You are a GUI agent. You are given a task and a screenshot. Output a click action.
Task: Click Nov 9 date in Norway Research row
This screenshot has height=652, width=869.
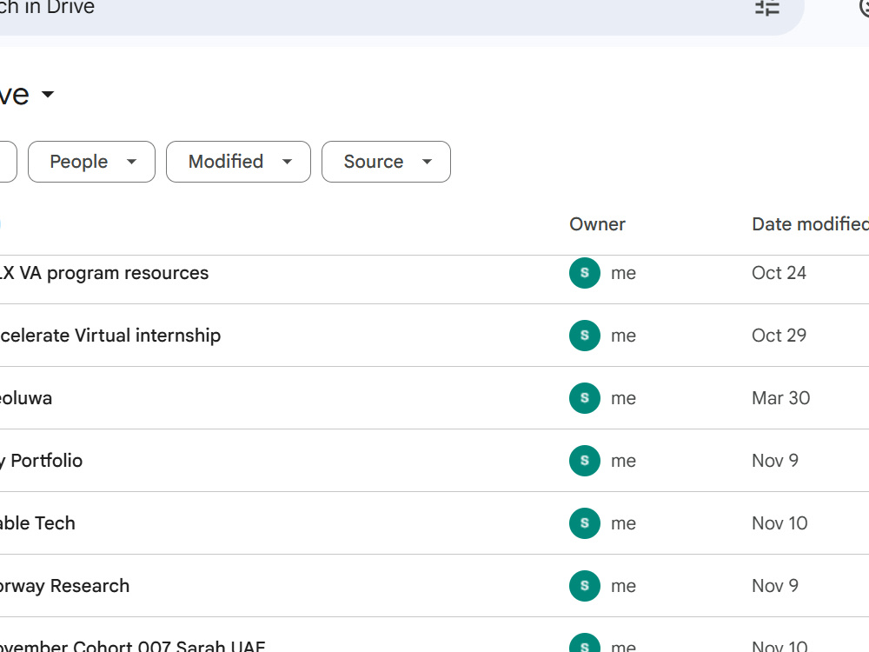coord(775,586)
